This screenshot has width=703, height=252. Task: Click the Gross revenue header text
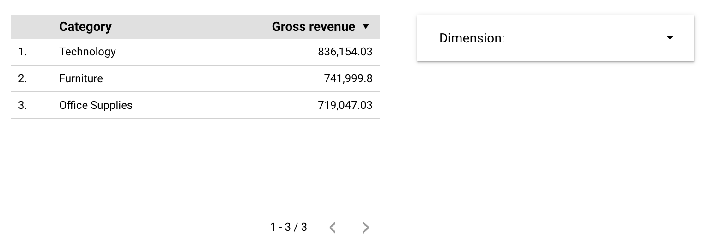pos(313,27)
